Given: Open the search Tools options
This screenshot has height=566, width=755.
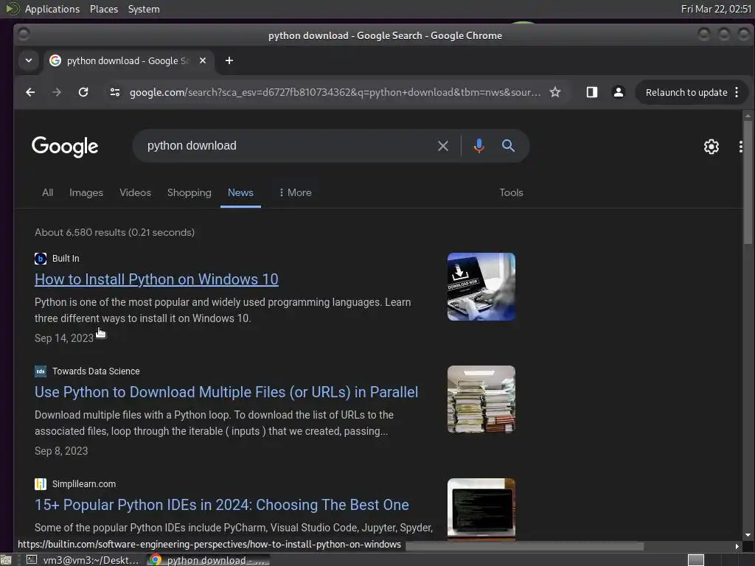Looking at the screenshot, I should point(511,192).
